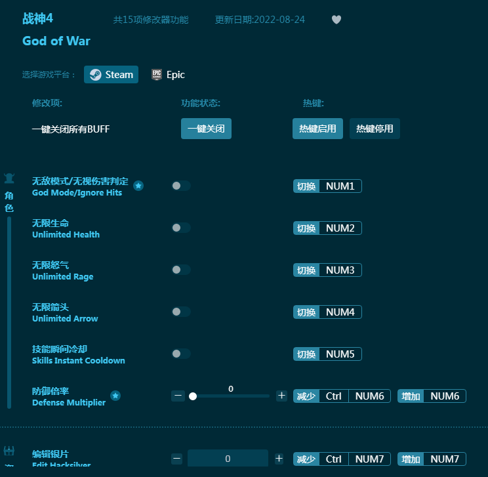Image resolution: width=488 pixels, height=477 pixels.
Task: Click minus button of Defense Multiplier
Action: pyautogui.click(x=178, y=396)
